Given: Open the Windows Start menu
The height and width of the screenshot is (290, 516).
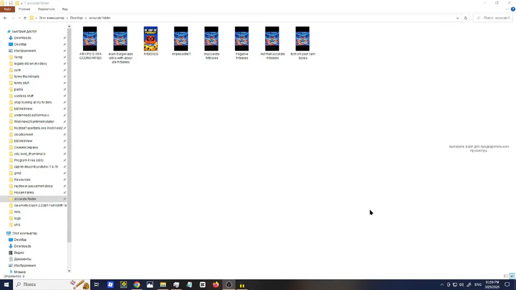Looking at the screenshot, I should tap(6, 285).
